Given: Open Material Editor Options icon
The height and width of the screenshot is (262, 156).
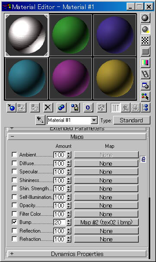Looking at the screenshot, I should pos(145,85).
